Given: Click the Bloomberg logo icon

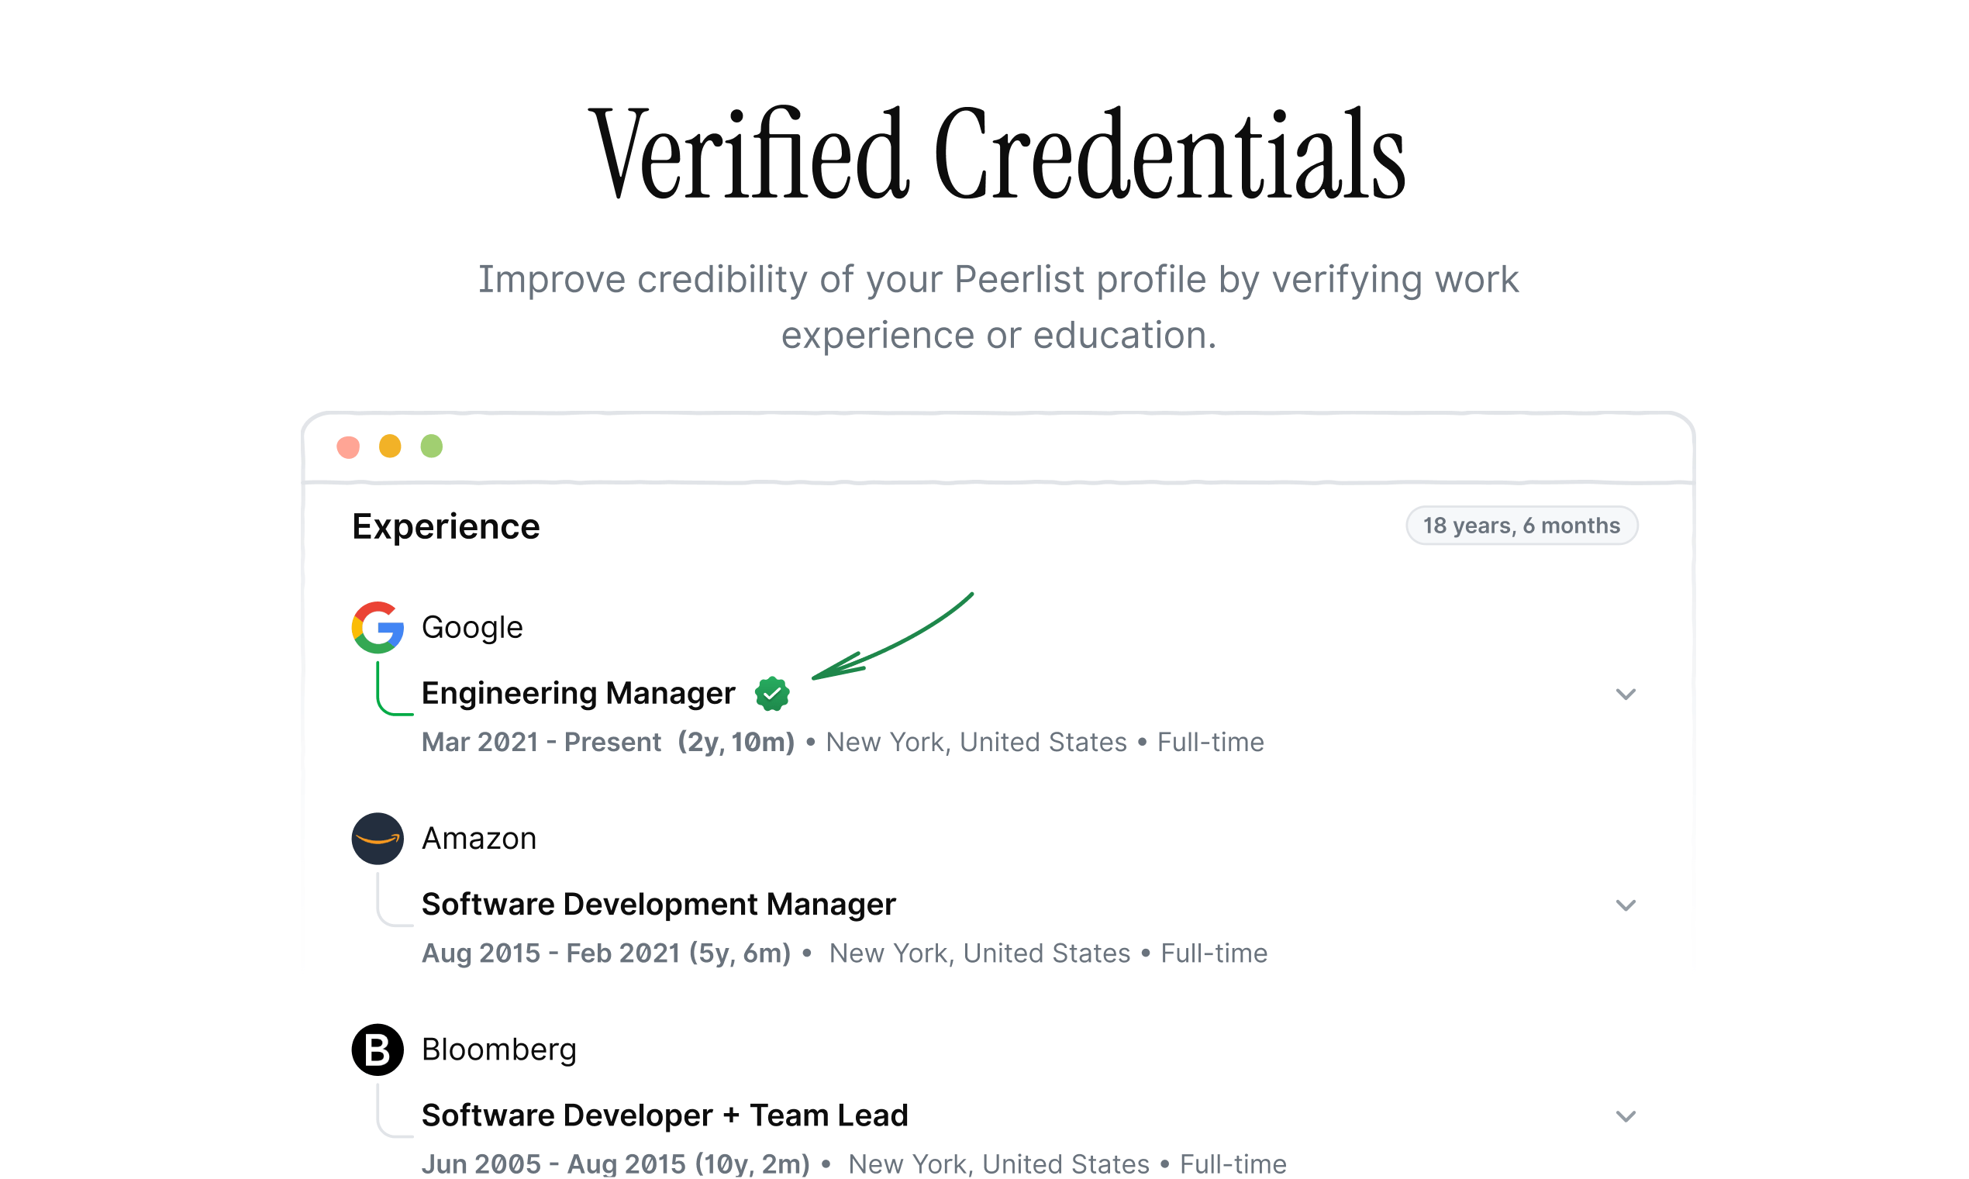Looking at the screenshot, I should click(x=378, y=1050).
